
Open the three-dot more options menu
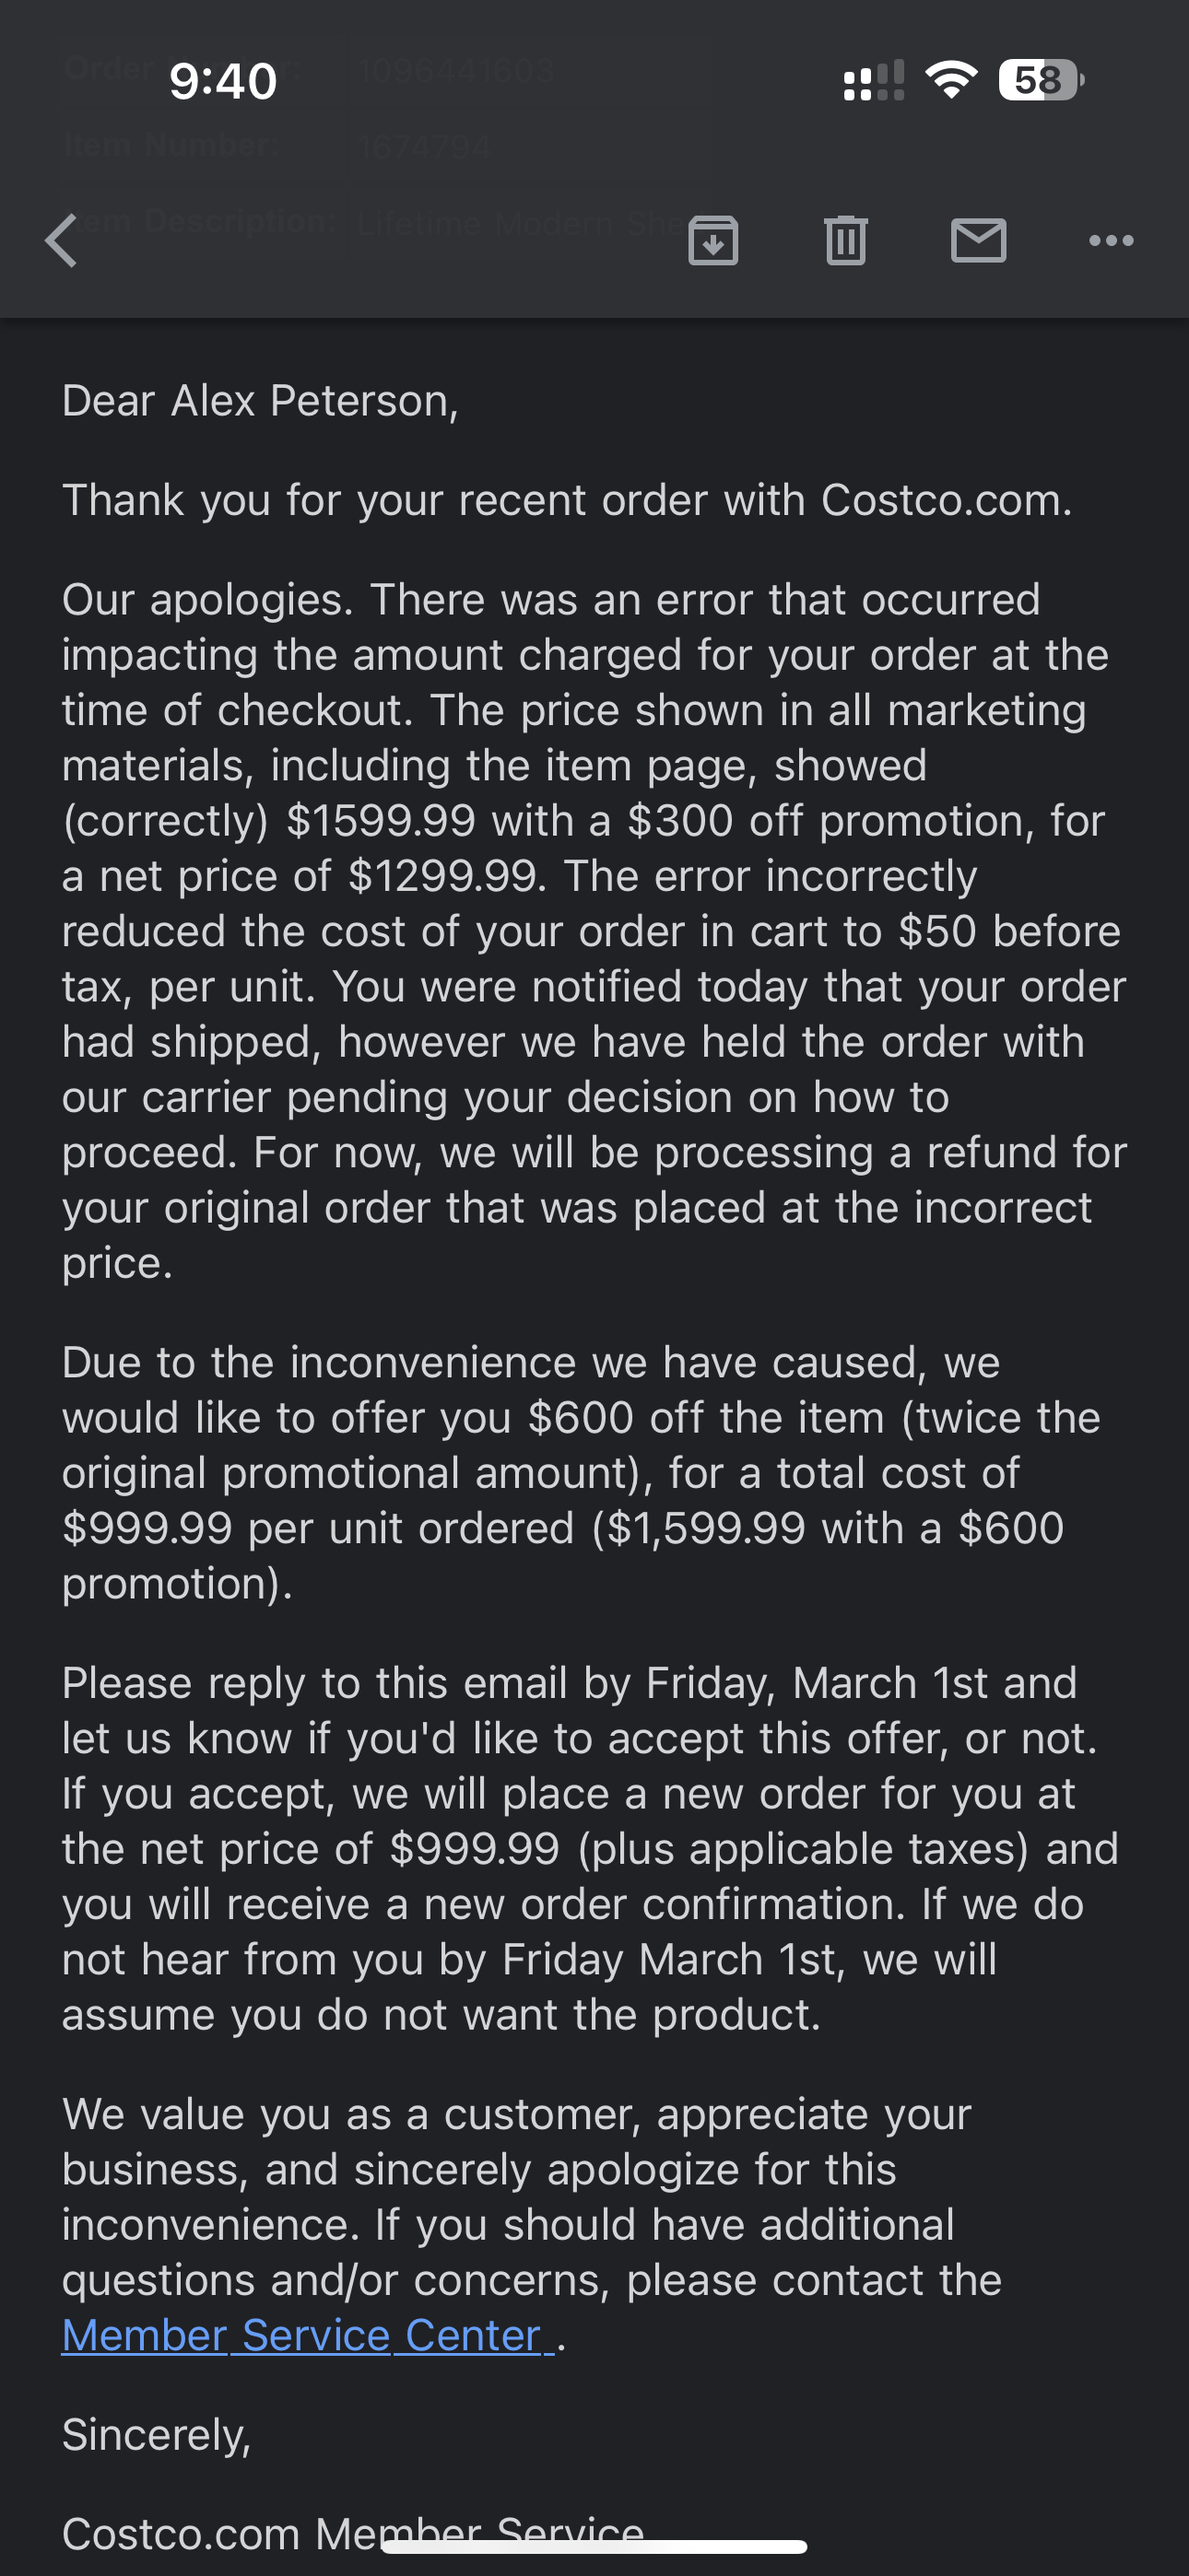point(1111,240)
